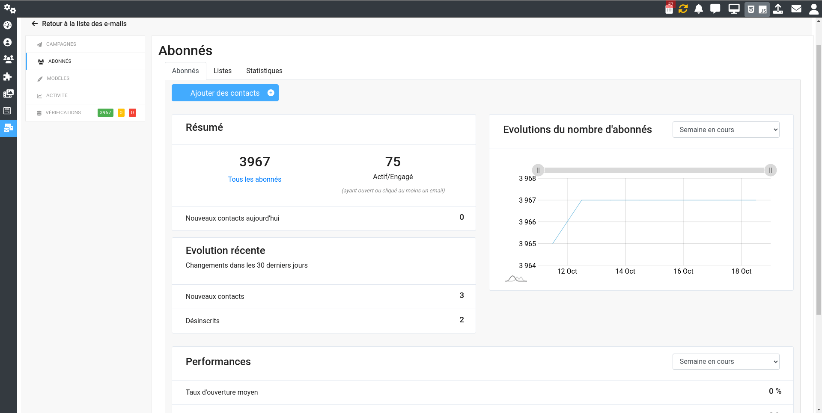Viewport: 822px width, 413px height.
Task: Open the user profile icon in top bar
Action: click(814, 9)
